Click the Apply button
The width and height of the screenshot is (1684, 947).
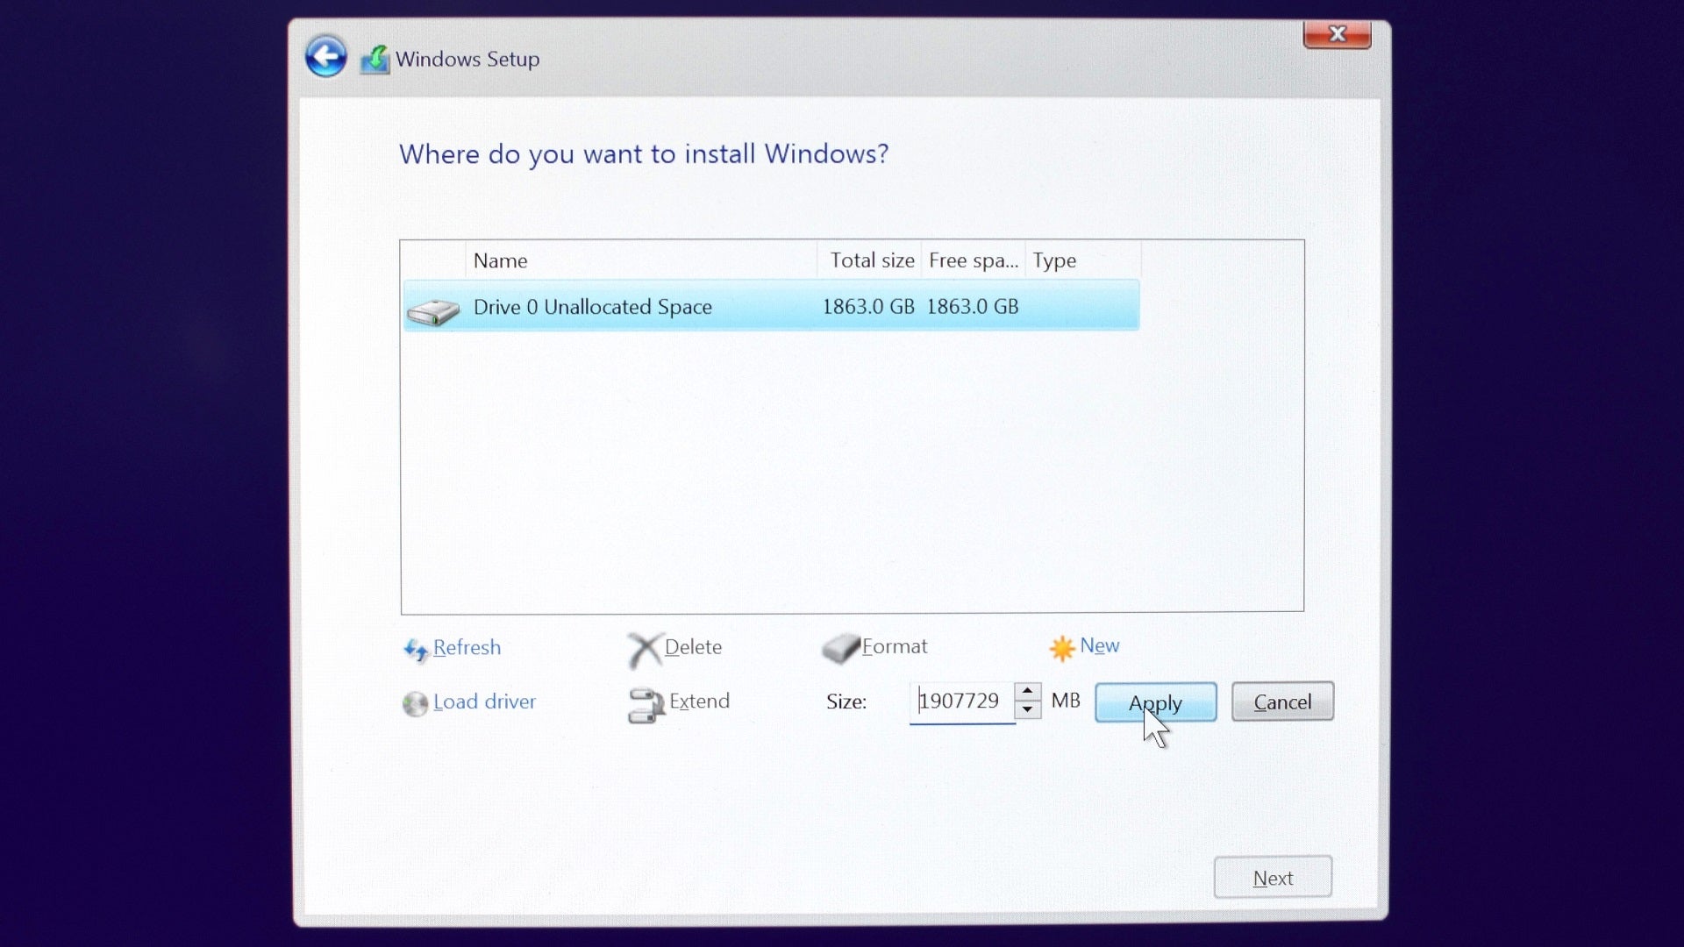pos(1155,702)
